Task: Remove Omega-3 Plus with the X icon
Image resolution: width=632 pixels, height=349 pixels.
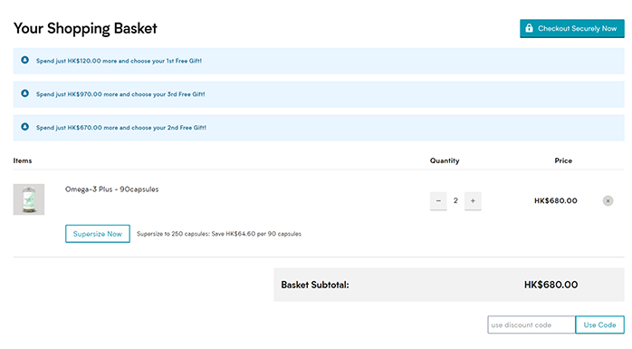Action: [608, 201]
